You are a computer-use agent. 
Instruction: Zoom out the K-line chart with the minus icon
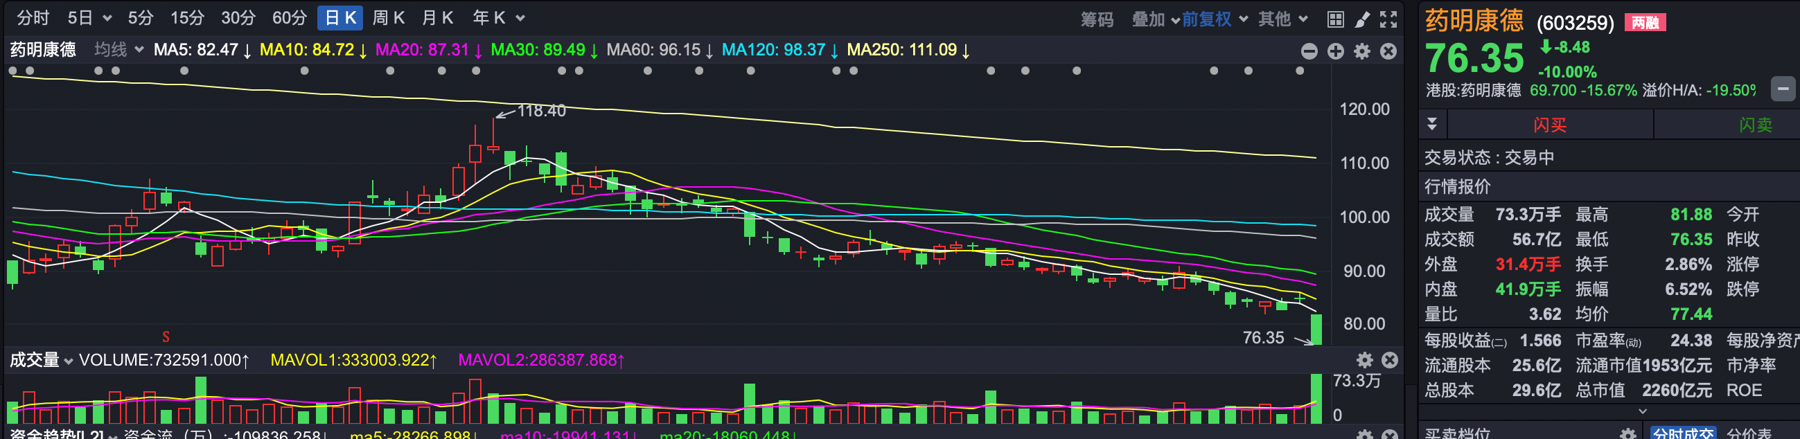pos(1309,51)
